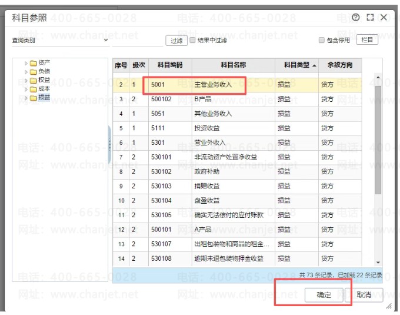Select the 非流动资产处置净收益 row

click(237, 157)
